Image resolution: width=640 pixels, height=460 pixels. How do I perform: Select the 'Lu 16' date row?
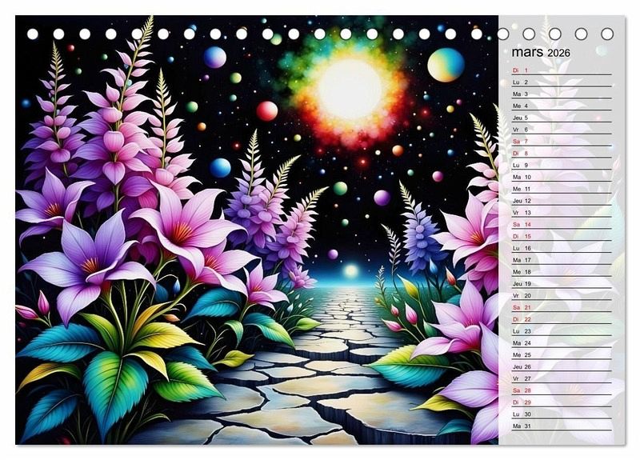tap(562, 248)
